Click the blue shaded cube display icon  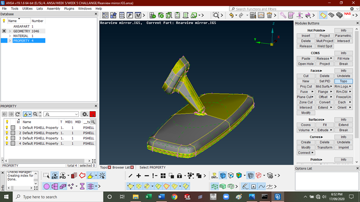click(x=223, y=176)
